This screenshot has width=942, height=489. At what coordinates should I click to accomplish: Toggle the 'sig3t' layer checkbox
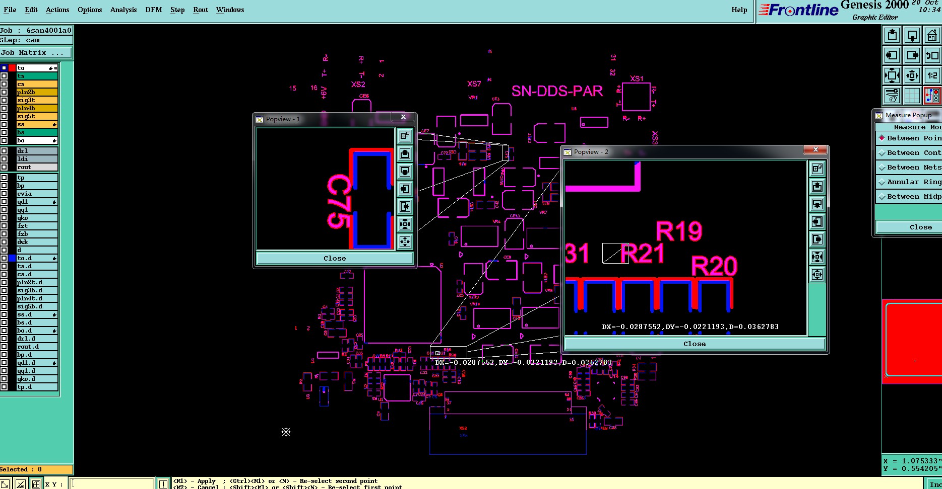tap(4, 100)
